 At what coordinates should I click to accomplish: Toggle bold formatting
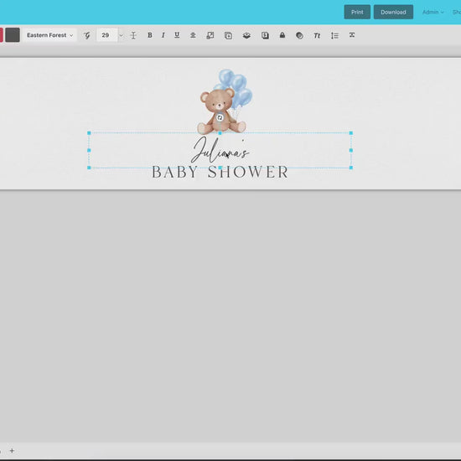coord(150,35)
